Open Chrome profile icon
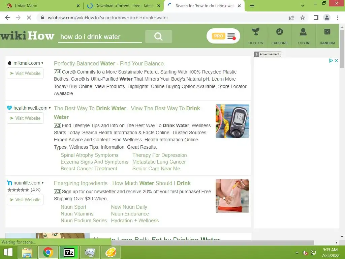The width and height of the screenshot is (345, 259). [327, 18]
